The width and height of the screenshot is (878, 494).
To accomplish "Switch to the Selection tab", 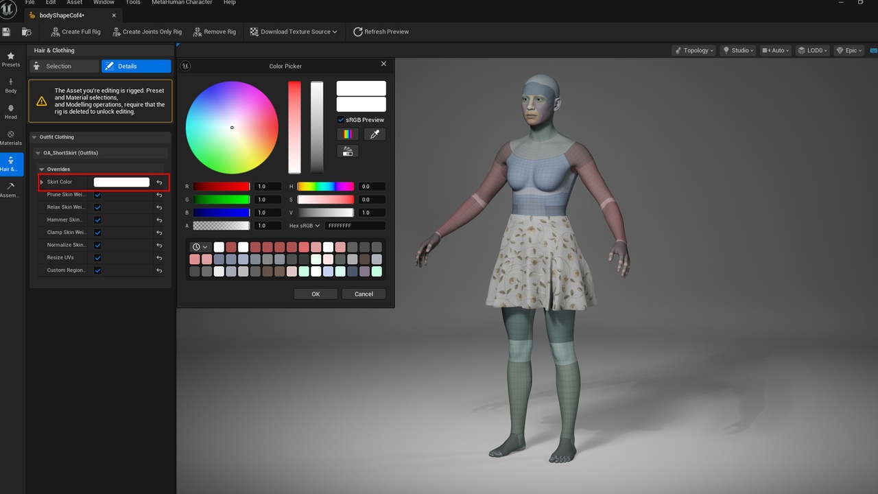I will (x=64, y=66).
